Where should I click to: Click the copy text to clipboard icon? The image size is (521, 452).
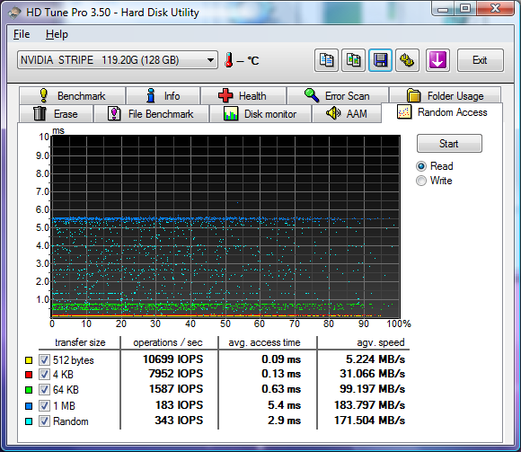point(326,60)
